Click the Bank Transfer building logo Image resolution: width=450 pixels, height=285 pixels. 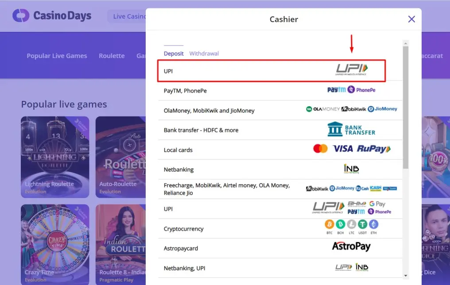(351, 129)
